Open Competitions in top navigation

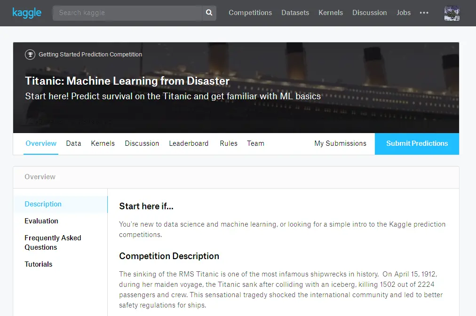click(x=250, y=13)
